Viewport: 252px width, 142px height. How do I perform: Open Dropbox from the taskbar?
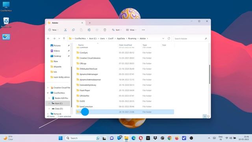click(x=155, y=138)
